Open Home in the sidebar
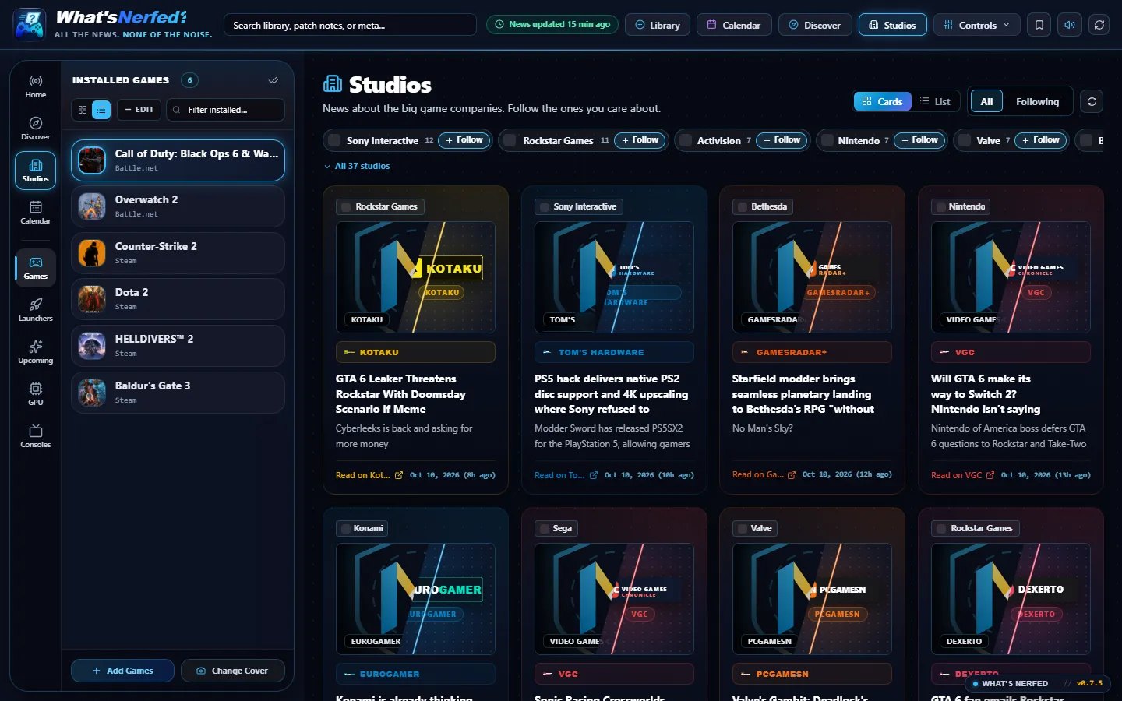The height and width of the screenshot is (701, 1122). (35, 86)
